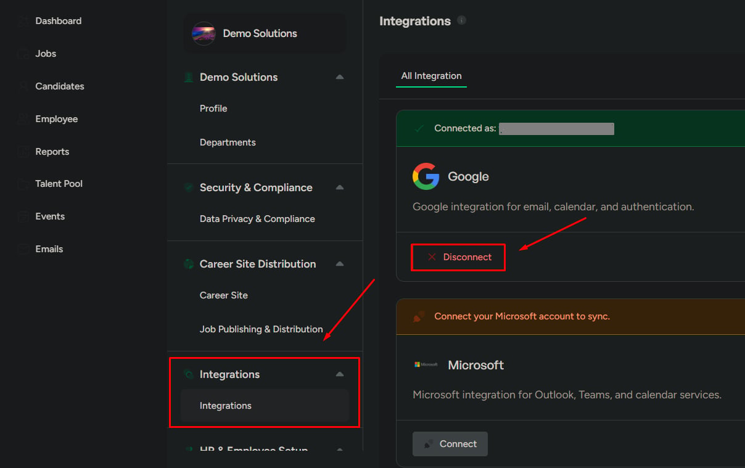Viewport: 745px width, 468px height.
Task: Open the Profile settings item
Action: [x=213, y=109]
